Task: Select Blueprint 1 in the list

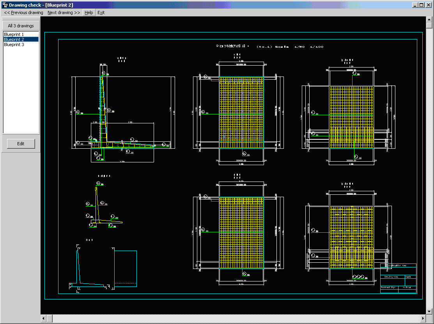Action: tap(14, 34)
